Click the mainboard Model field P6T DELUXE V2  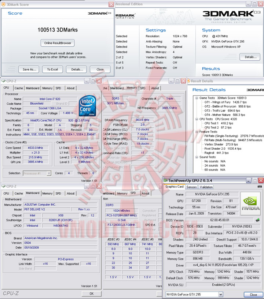[47, 209]
